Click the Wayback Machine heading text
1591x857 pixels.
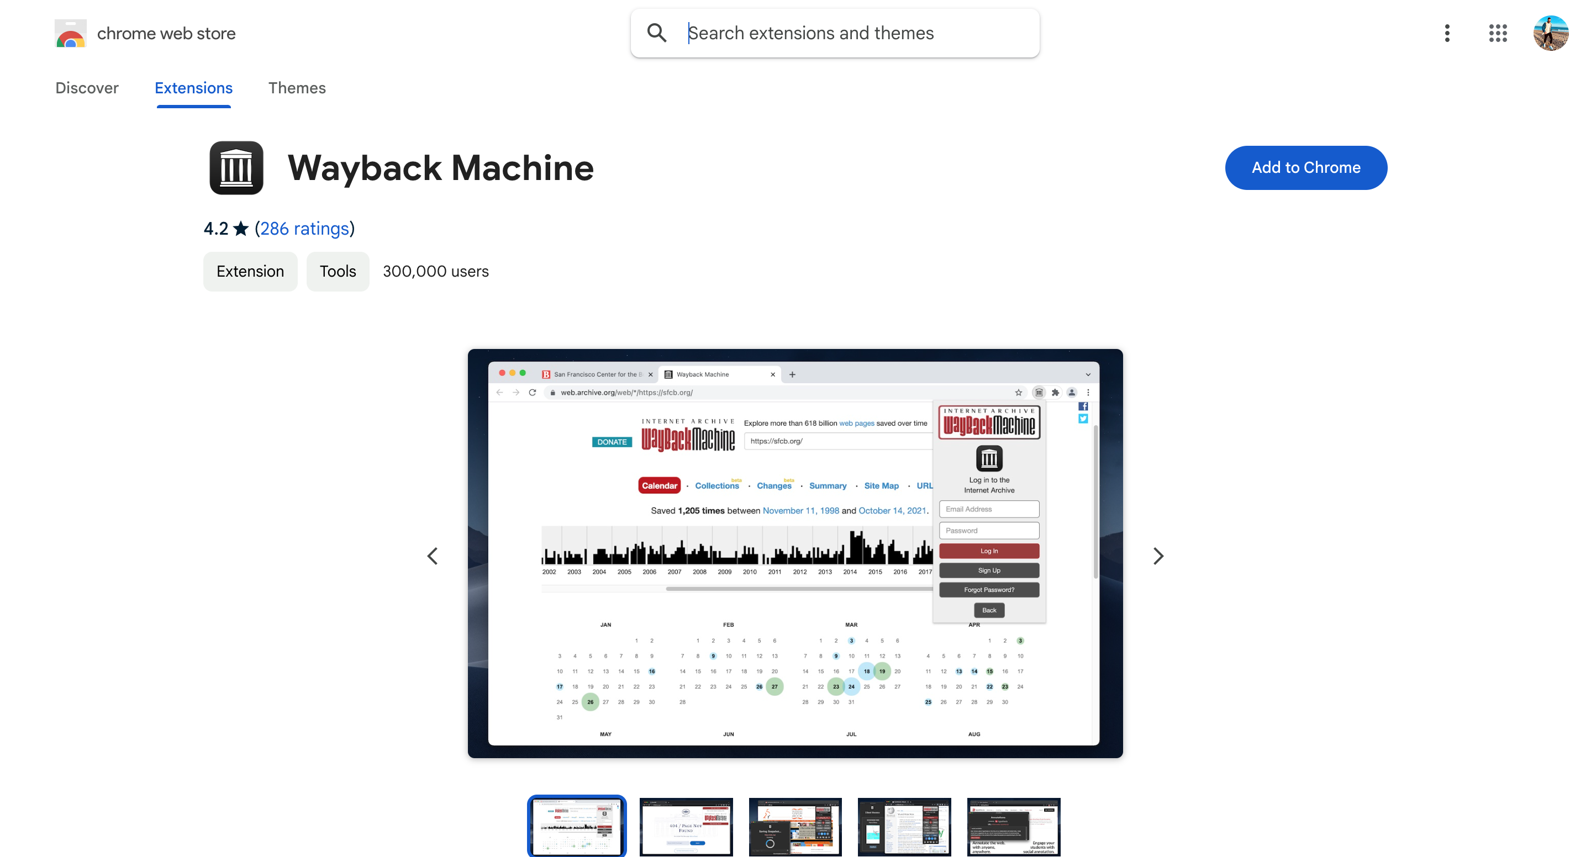click(x=440, y=167)
